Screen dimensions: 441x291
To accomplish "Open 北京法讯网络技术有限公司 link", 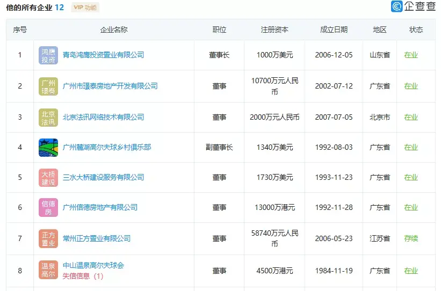I will [103, 117].
